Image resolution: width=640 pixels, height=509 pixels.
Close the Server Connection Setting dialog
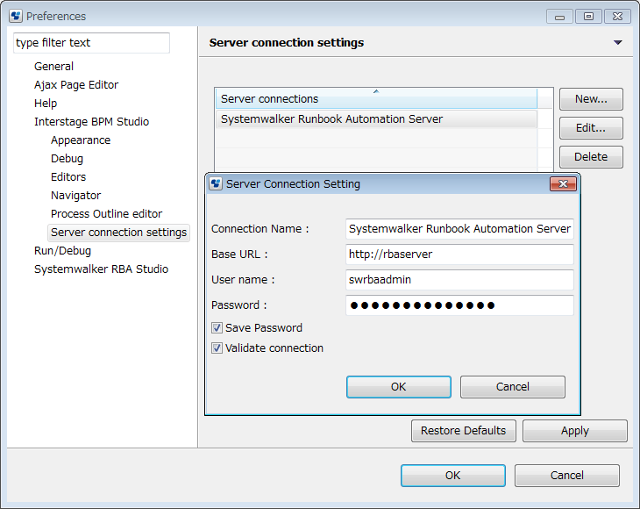point(563,183)
